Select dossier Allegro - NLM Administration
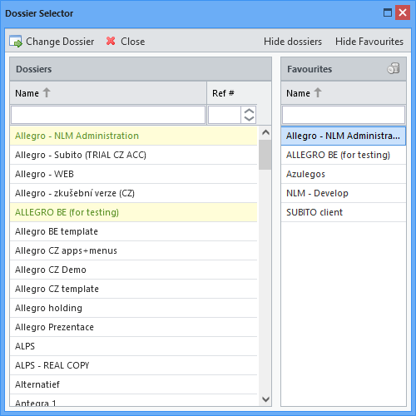 pyautogui.click(x=134, y=136)
